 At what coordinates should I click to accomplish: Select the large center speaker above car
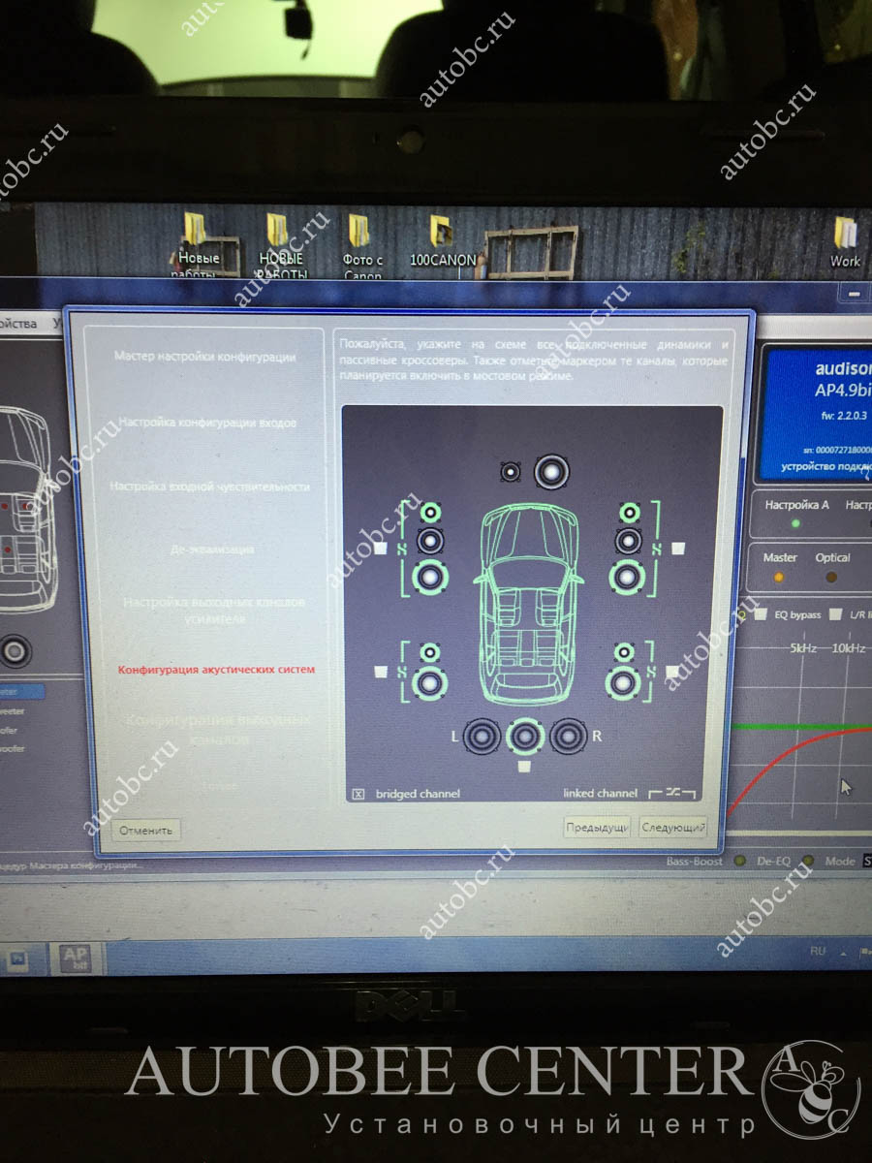(550, 472)
